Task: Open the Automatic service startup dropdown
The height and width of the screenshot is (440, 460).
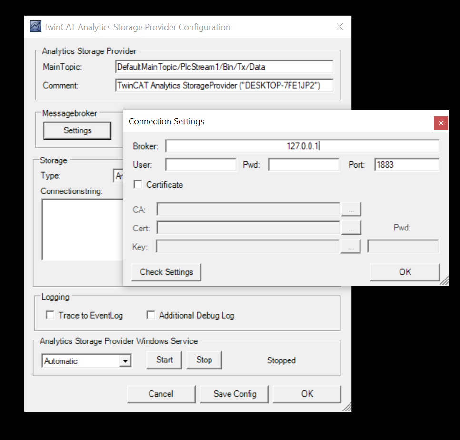Action: coord(125,361)
